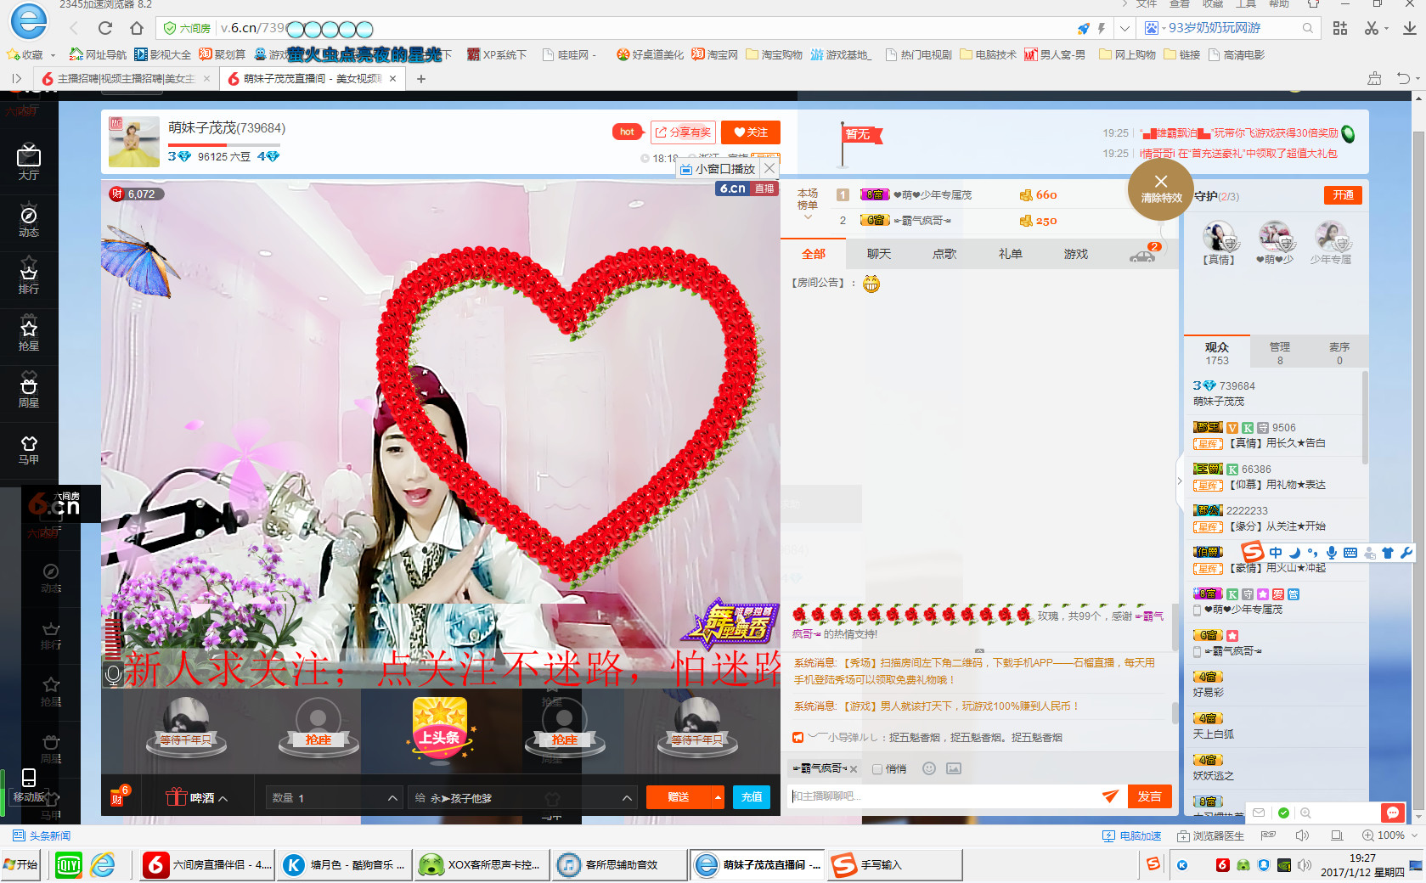Open the gift recipient 给 dropdown
This screenshot has width=1426, height=883.
[x=521, y=797]
